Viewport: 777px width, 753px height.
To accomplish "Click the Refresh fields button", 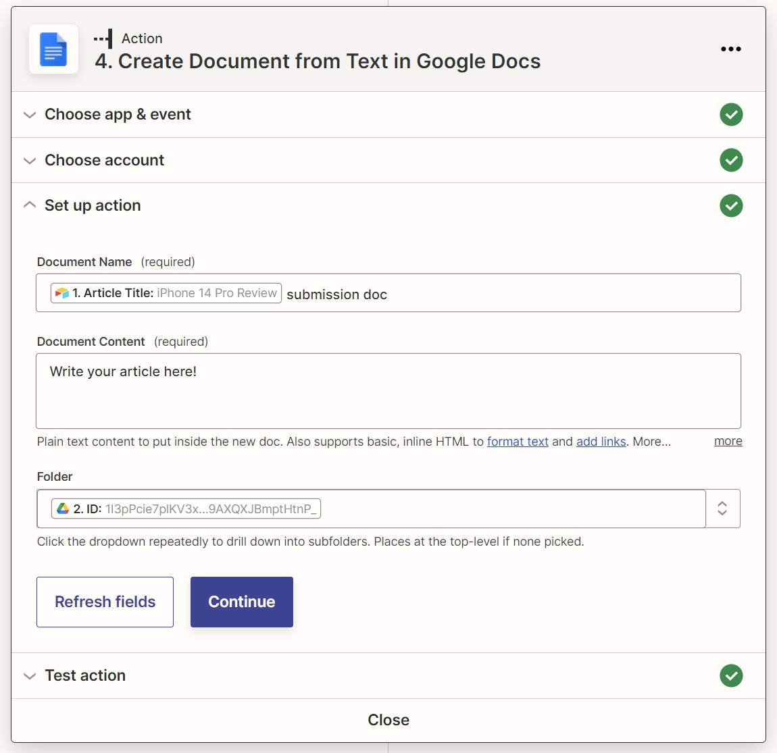I will 105,602.
